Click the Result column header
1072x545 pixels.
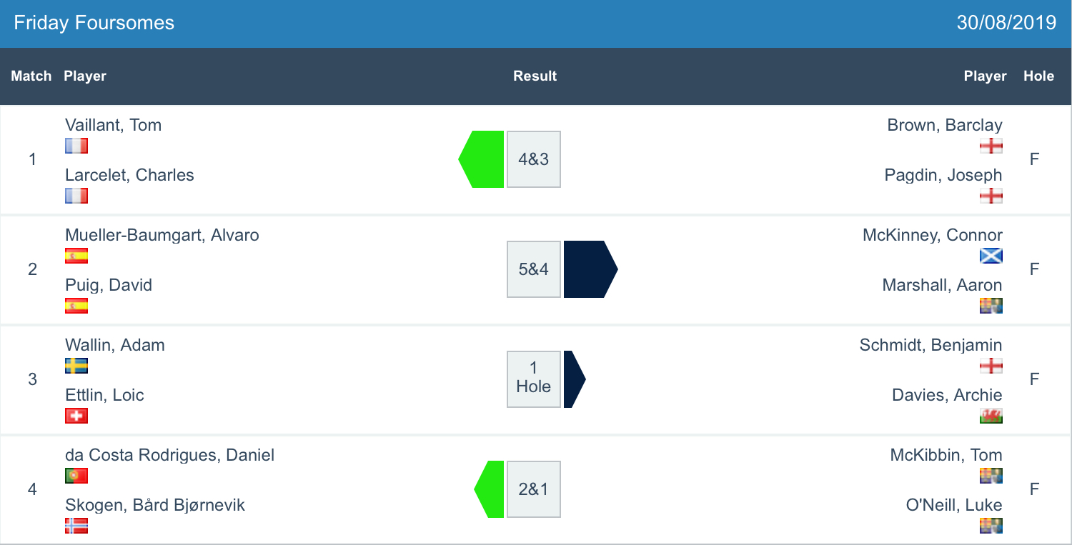click(x=535, y=76)
